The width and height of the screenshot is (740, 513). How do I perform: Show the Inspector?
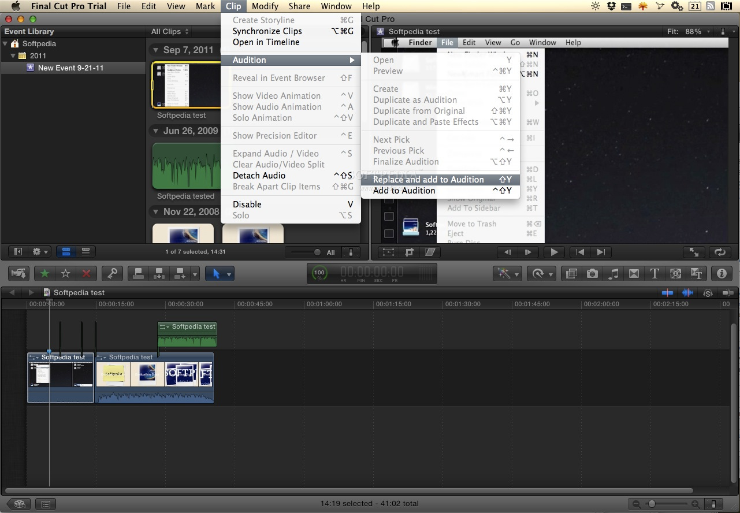point(722,273)
